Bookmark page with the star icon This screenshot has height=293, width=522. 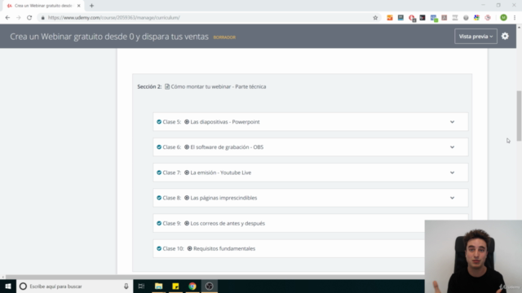coord(375,18)
